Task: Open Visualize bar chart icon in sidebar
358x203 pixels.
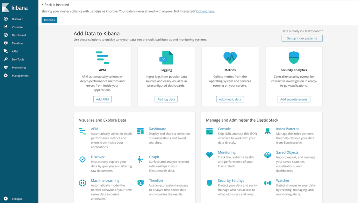Action: pyautogui.click(x=6, y=27)
